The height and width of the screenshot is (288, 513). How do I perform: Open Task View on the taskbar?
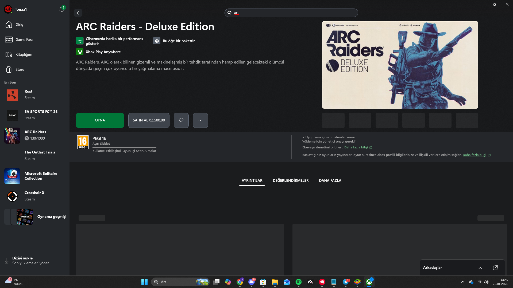[216, 282]
